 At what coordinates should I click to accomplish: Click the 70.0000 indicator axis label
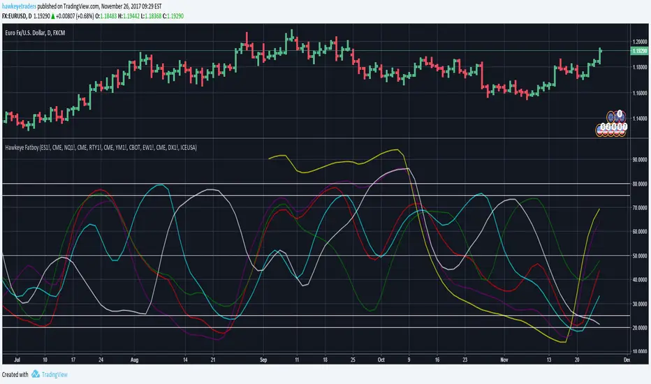click(640, 207)
